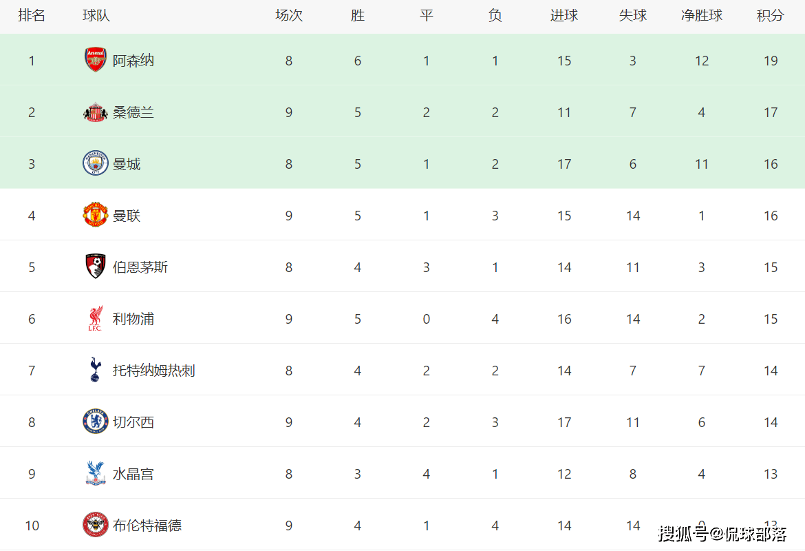Screen dimensions: 805x551
Task: Click the Liverpool LFC crest icon
Action: point(96,319)
